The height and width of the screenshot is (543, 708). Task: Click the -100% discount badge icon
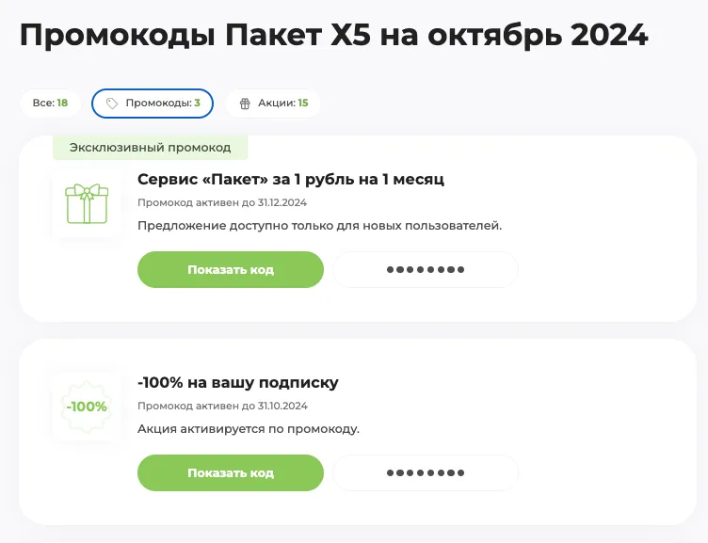click(x=87, y=407)
